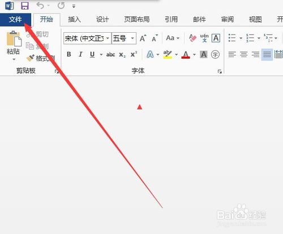Image resolution: width=283 pixels, height=234 pixels.
Task: Open the 视图 ribbon tab
Action: (255, 19)
